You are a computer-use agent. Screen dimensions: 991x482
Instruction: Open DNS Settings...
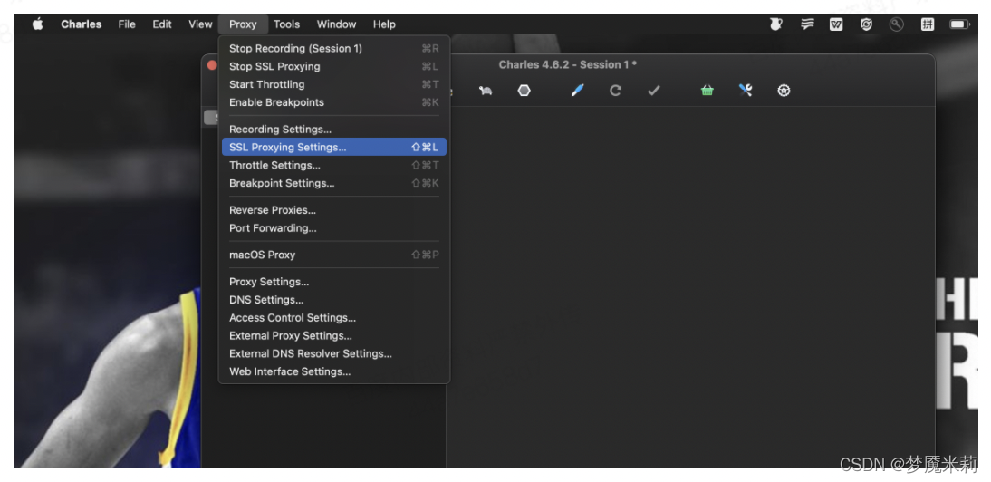pos(334,299)
